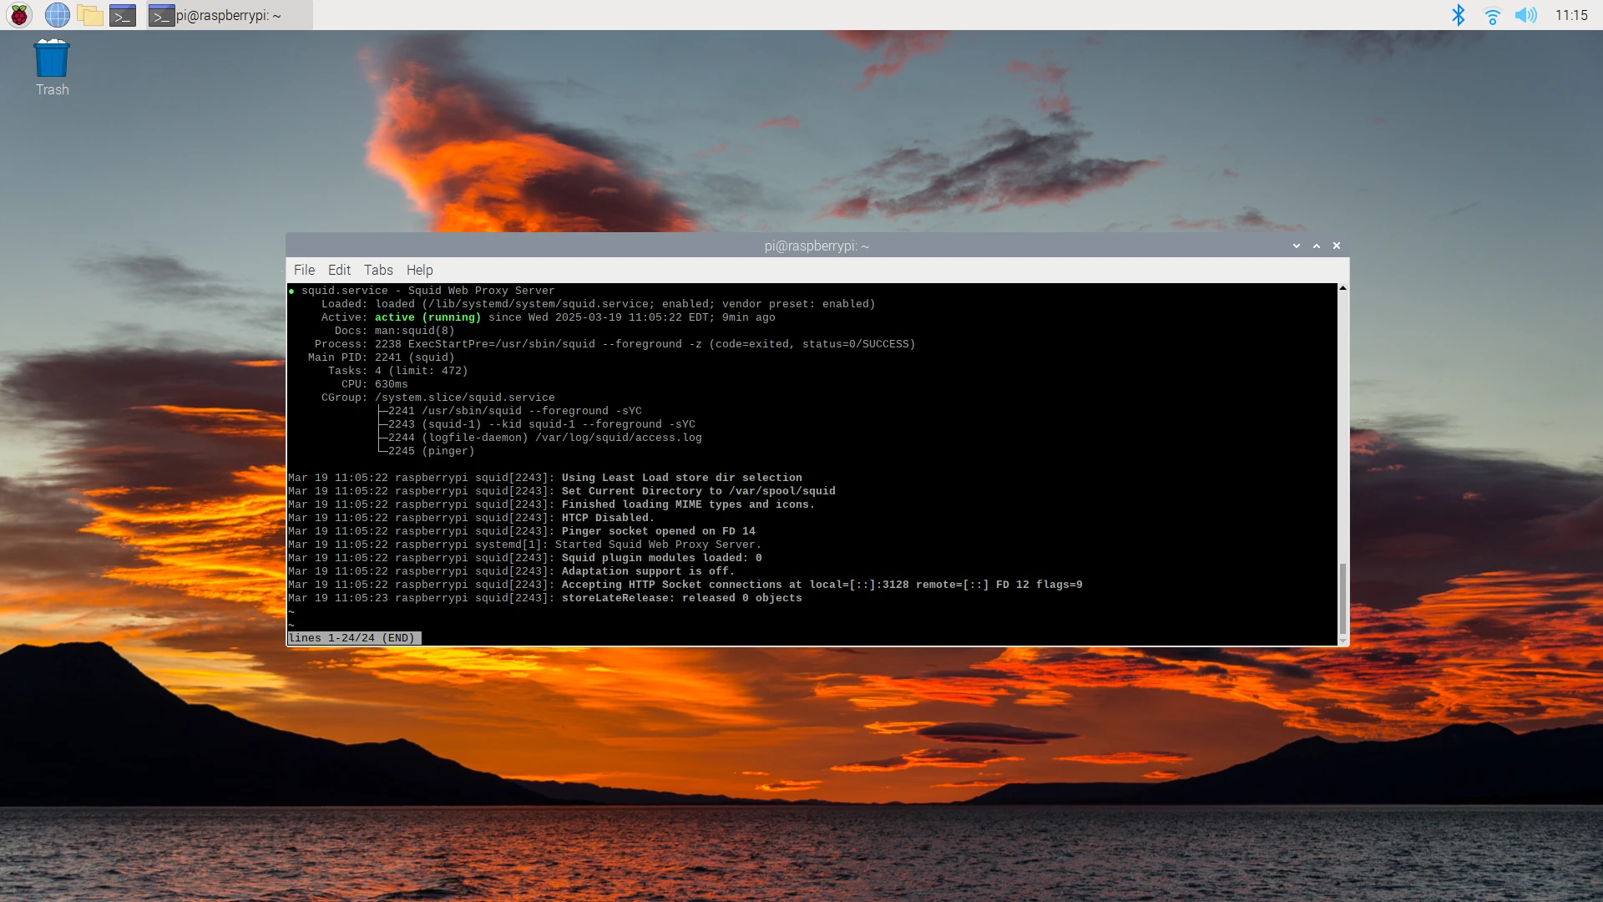The image size is (1603, 902).
Task: Open Bluetooth options in the system tray
Action: tap(1459, 15)
